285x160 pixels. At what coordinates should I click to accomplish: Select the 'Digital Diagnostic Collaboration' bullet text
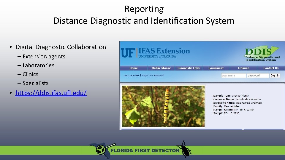(x=61, y=47)
